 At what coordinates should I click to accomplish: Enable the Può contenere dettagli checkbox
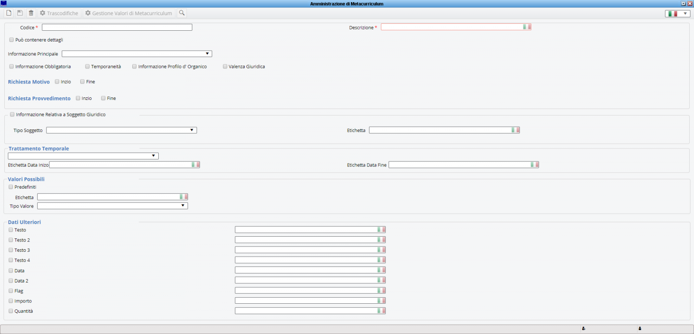click(x=12, y=40)
